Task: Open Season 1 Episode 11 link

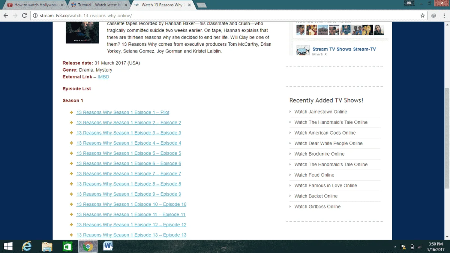Action: coord(131,214)
